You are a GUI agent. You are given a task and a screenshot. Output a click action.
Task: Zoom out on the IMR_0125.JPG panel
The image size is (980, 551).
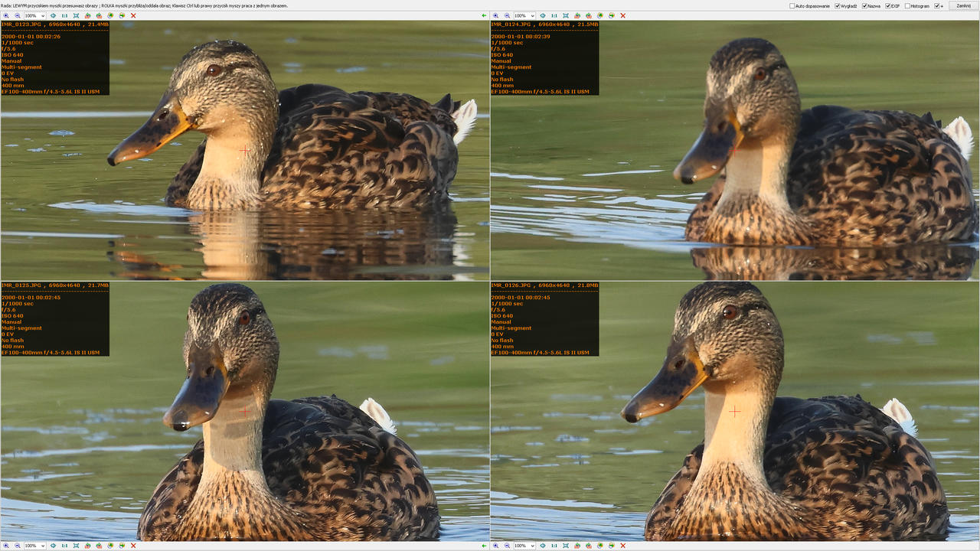[18, 546]
